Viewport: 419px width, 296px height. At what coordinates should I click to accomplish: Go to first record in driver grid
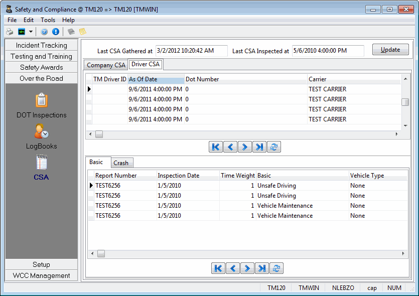[216, 147]
